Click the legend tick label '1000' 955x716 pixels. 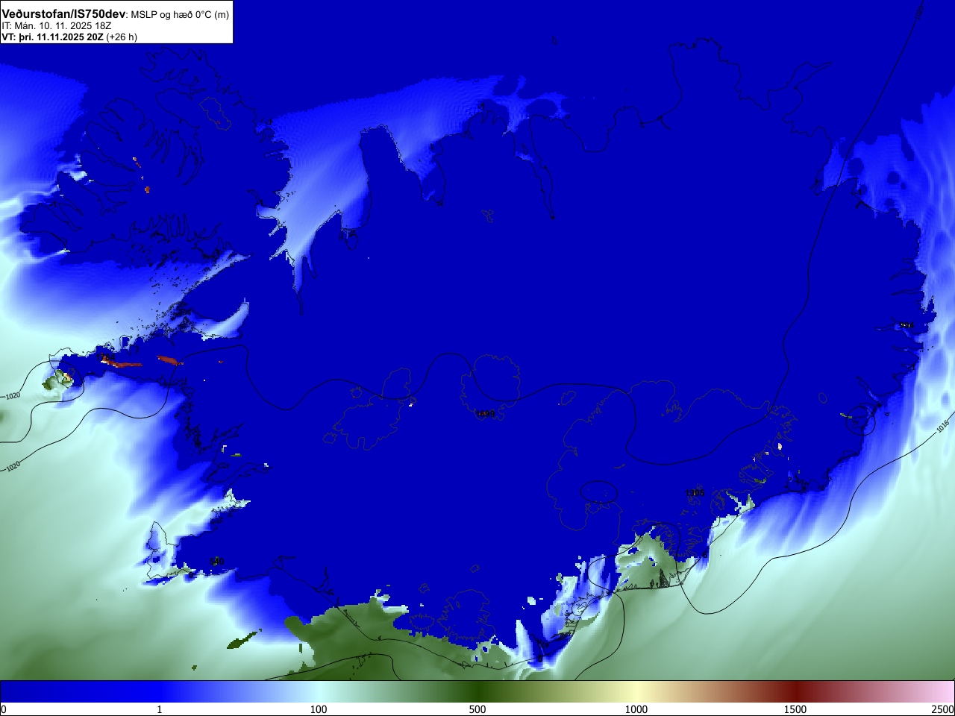(636, 709)
